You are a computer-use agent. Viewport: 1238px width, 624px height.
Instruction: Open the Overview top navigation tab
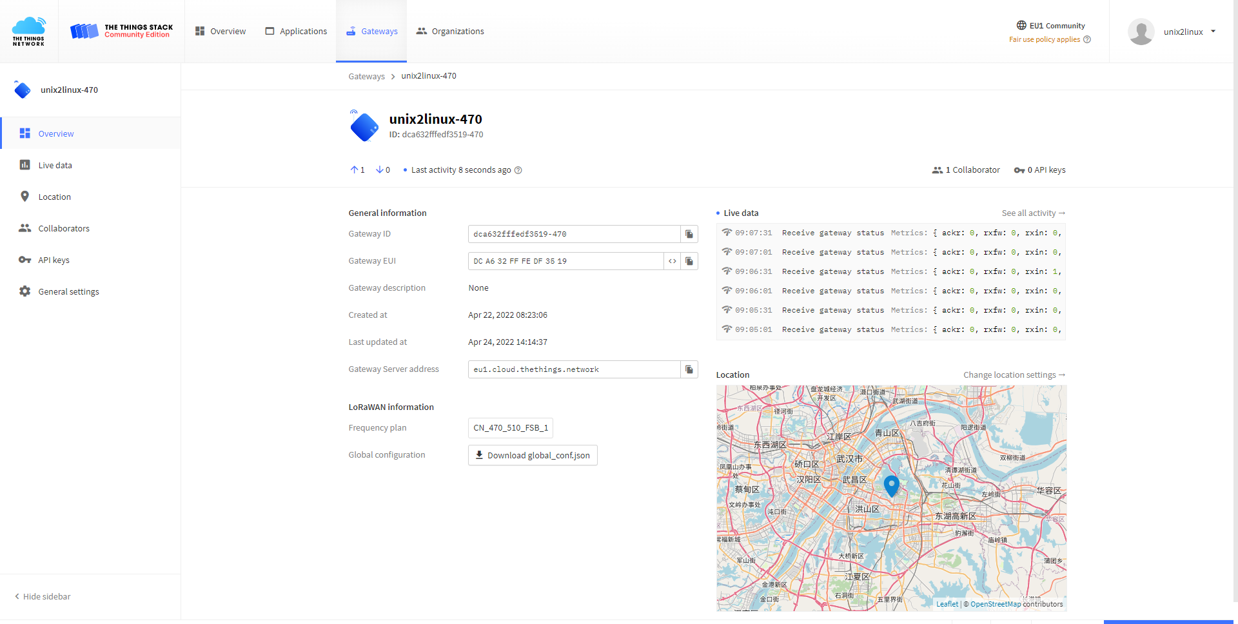[x=221, y=31]
